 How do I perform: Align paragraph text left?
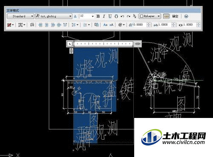pos(40,25)
